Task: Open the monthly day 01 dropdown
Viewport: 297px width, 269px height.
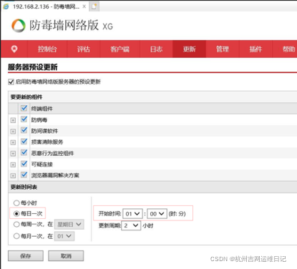Action: pos(64,236)
